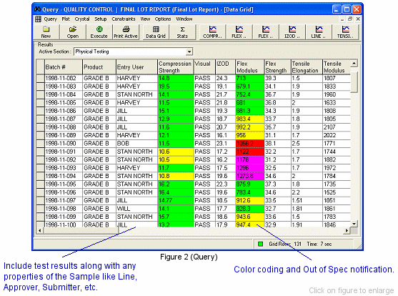The width and height of the screenshot is (398, 296).
Task: Minimize the inner document window
Action: click(342, 19)
